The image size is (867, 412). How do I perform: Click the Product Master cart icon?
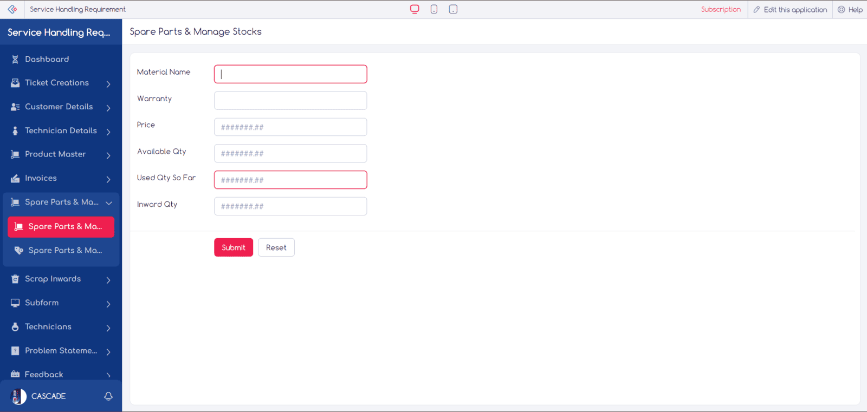click(x=15, y=154)
